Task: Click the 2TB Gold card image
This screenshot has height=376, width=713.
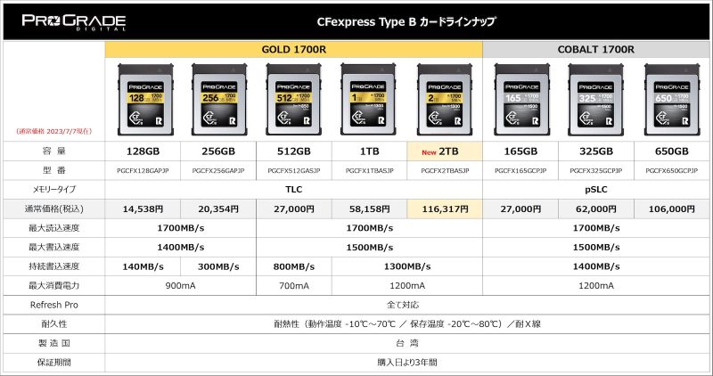Action: click(445, 99)
